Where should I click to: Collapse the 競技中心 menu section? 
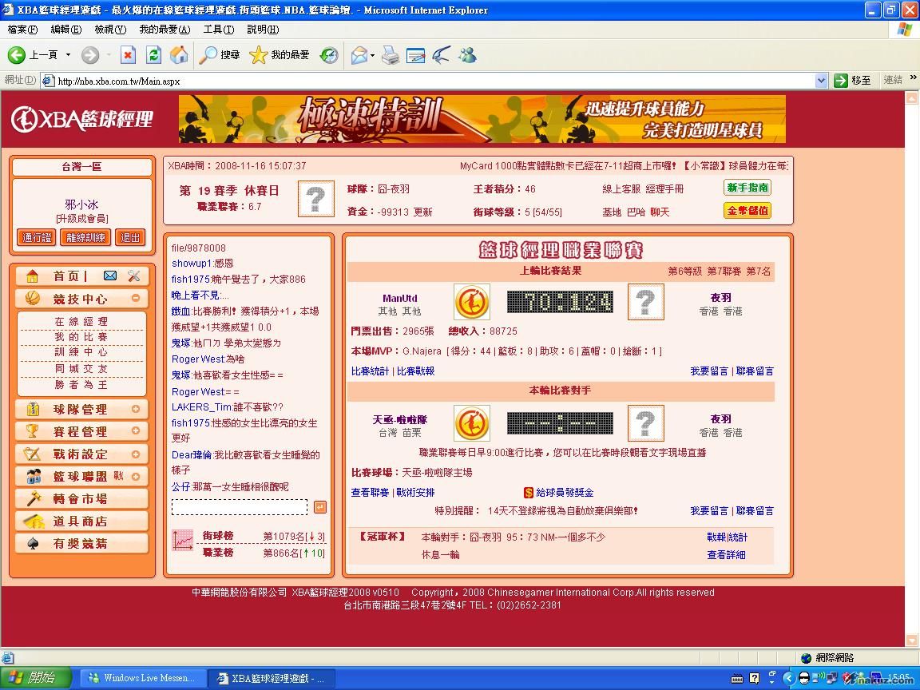(136, 298)
